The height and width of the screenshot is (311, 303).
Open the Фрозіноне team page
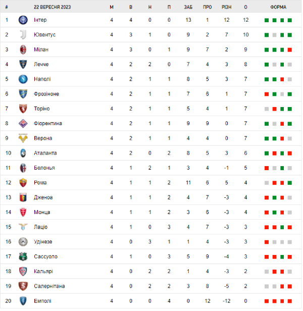tap(46, 94)
